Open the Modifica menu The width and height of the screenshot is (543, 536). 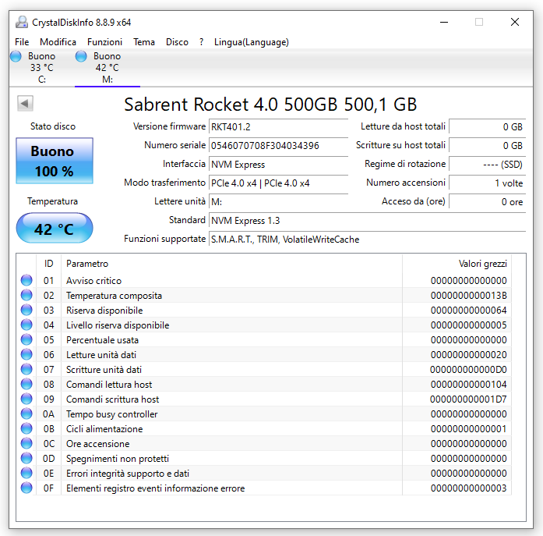tap(58, 42)
